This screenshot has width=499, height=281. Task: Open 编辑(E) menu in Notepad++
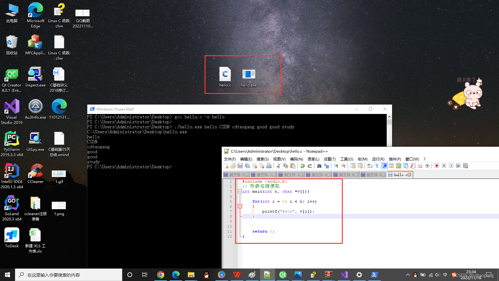pos(246,159)
